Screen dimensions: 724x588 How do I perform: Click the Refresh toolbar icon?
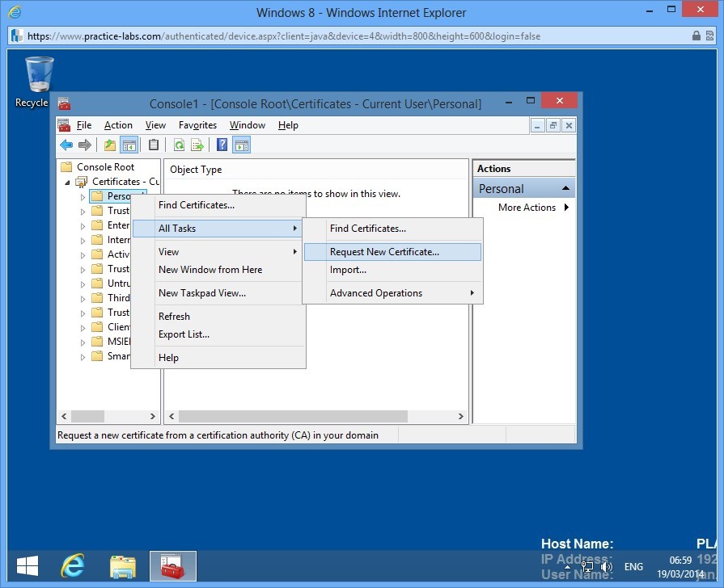(179, 145)
